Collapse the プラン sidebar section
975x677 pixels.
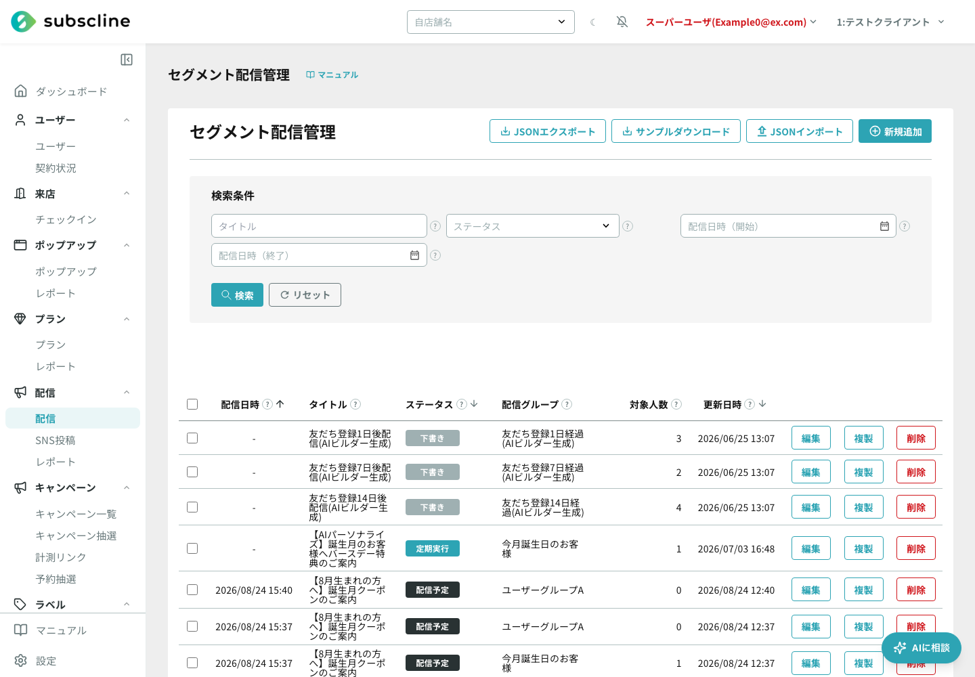click(x=127, y=319)
